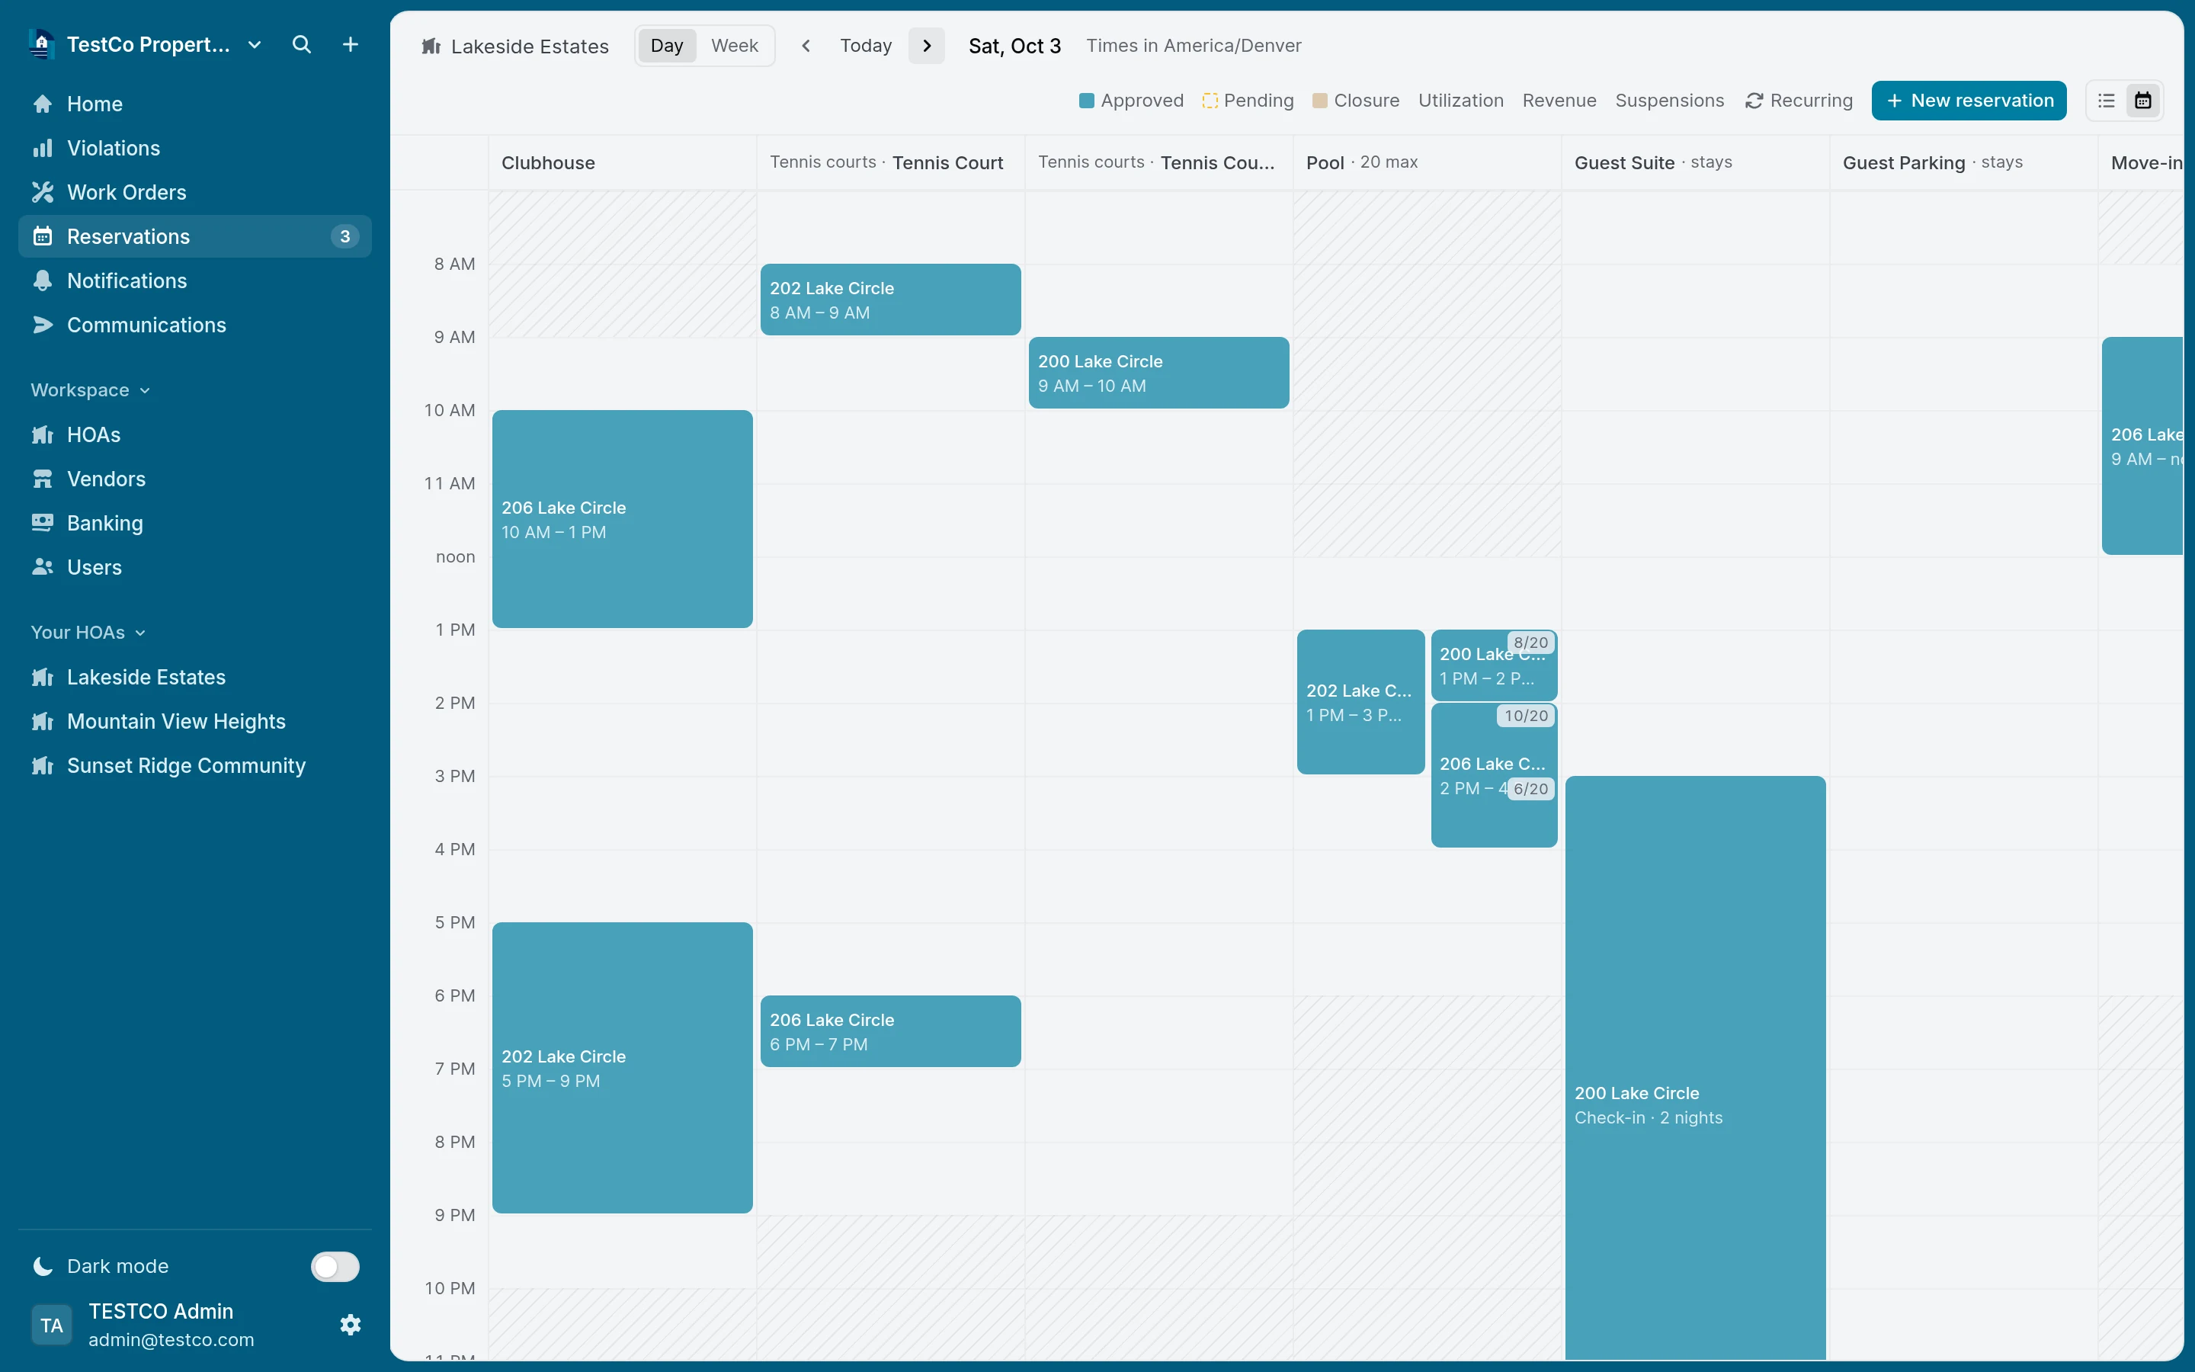Open the search icon in sidebar
The image size is (2195, 1372).
301,44
